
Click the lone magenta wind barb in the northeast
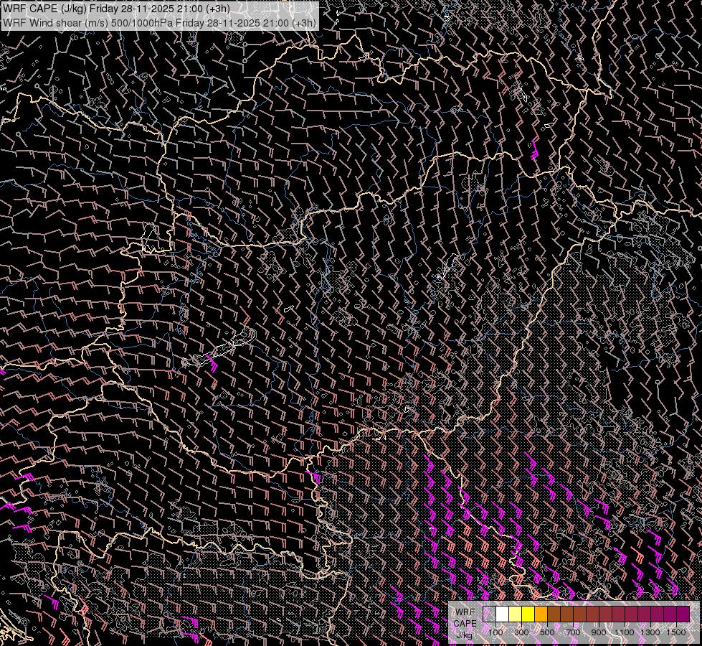535,151
